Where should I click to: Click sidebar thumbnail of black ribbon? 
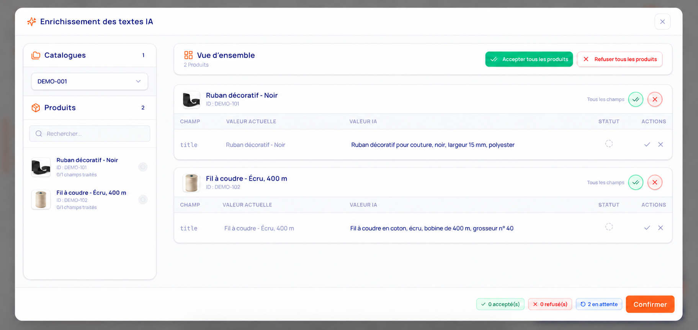pos(41,167)
